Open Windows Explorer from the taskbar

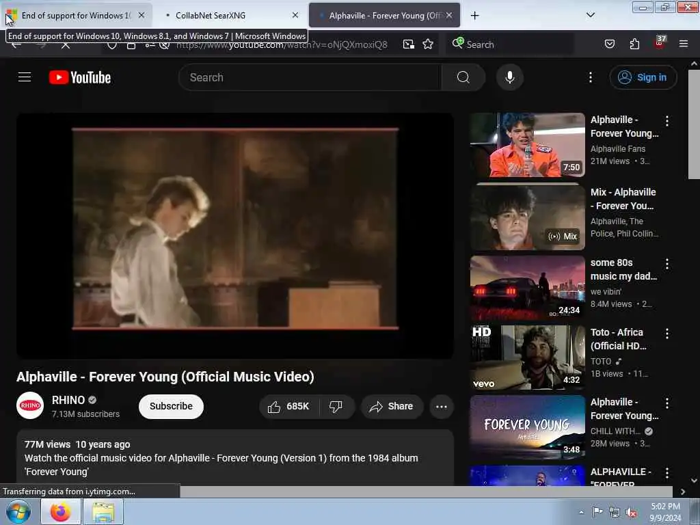point(103,511)
